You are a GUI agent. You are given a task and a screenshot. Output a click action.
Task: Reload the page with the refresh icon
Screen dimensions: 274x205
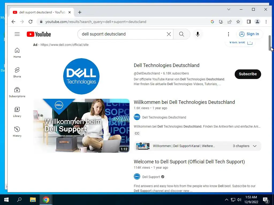click(x=31, y=22)
